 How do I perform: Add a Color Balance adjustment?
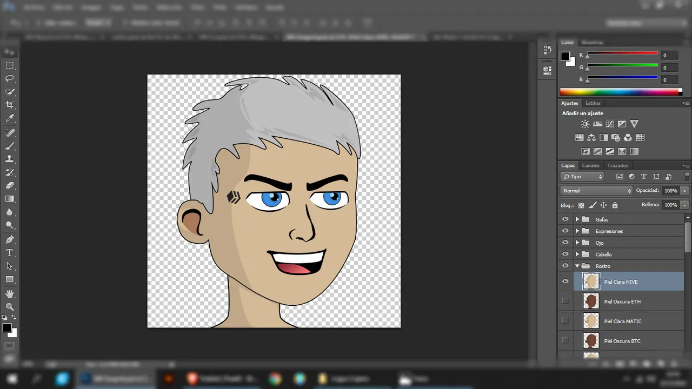tap(591, 138)
